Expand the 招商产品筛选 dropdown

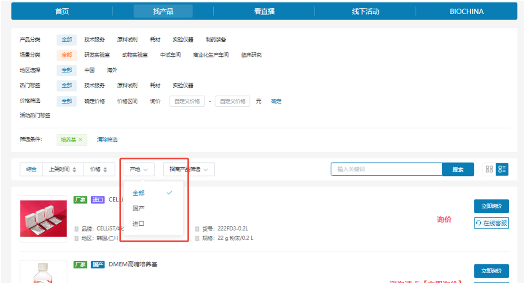(x=189, y=169)
